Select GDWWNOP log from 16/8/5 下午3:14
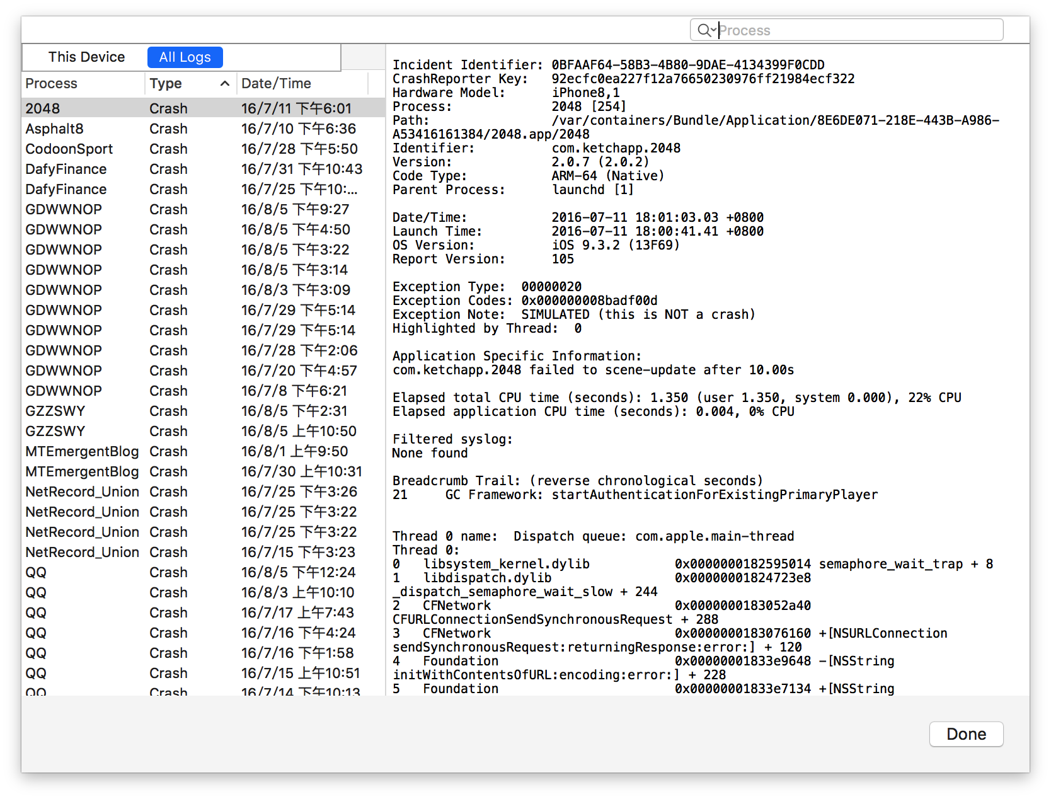 click(203, 270)
